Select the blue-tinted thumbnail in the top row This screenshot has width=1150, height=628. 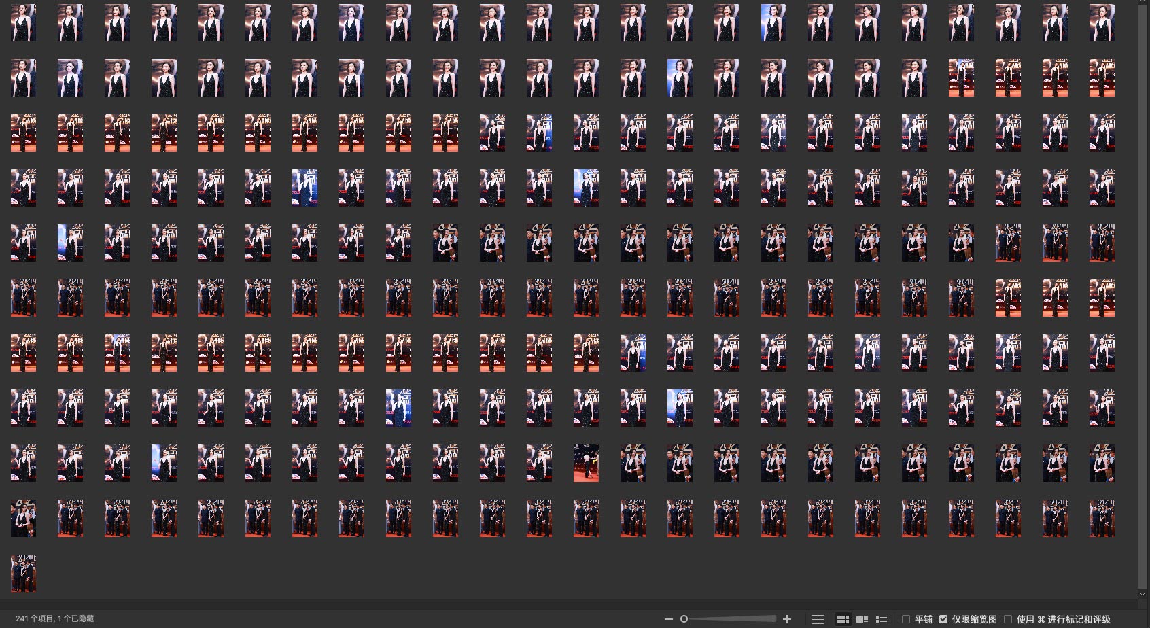point(773,22)
